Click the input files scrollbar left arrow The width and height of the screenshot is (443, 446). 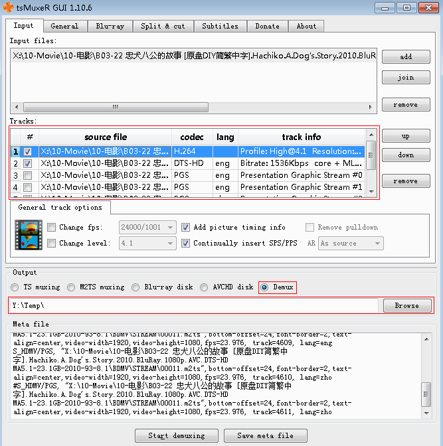click(x=17, y=108)
